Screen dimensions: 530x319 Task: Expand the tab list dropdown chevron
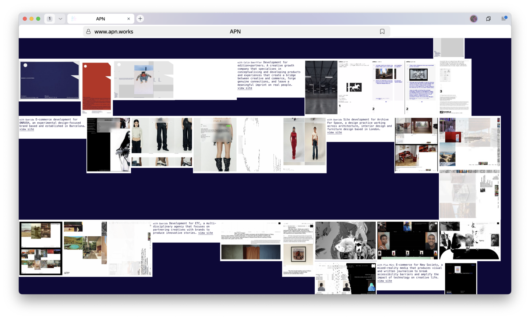pos(60,19)
